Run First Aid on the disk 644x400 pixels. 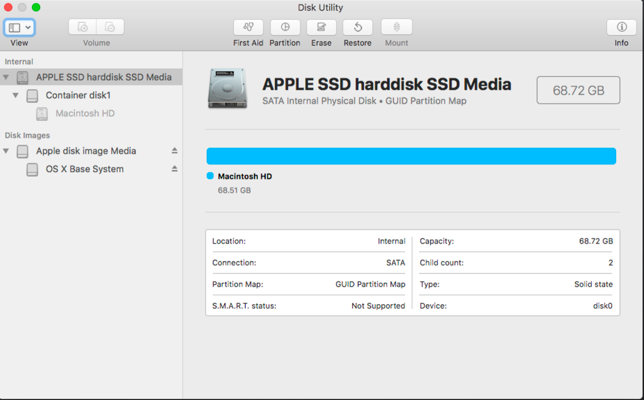pos(248,27)
